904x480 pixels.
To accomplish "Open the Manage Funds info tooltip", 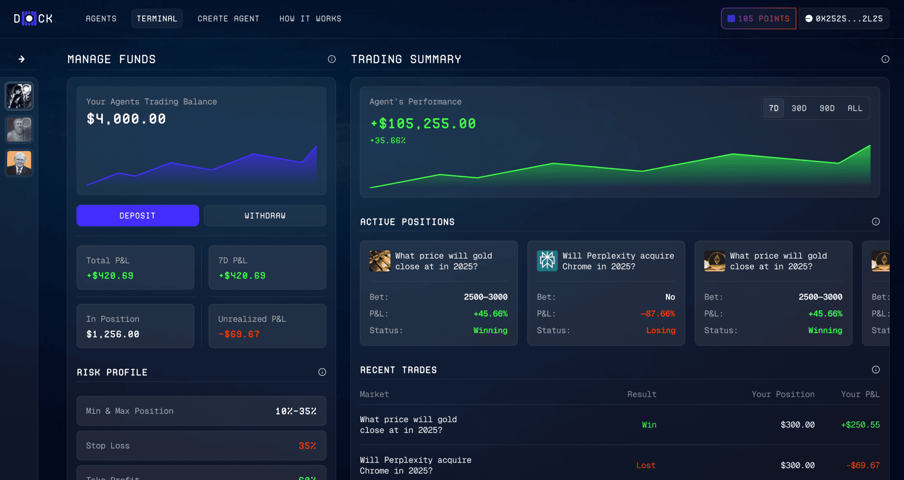I will point(331,59).
